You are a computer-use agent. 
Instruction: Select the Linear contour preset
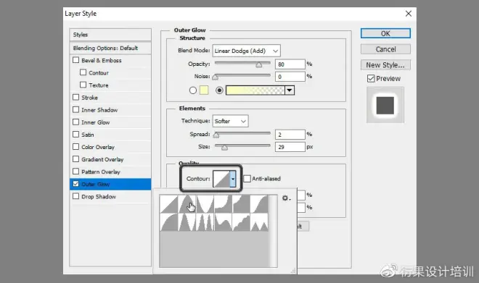click(169, 204)
